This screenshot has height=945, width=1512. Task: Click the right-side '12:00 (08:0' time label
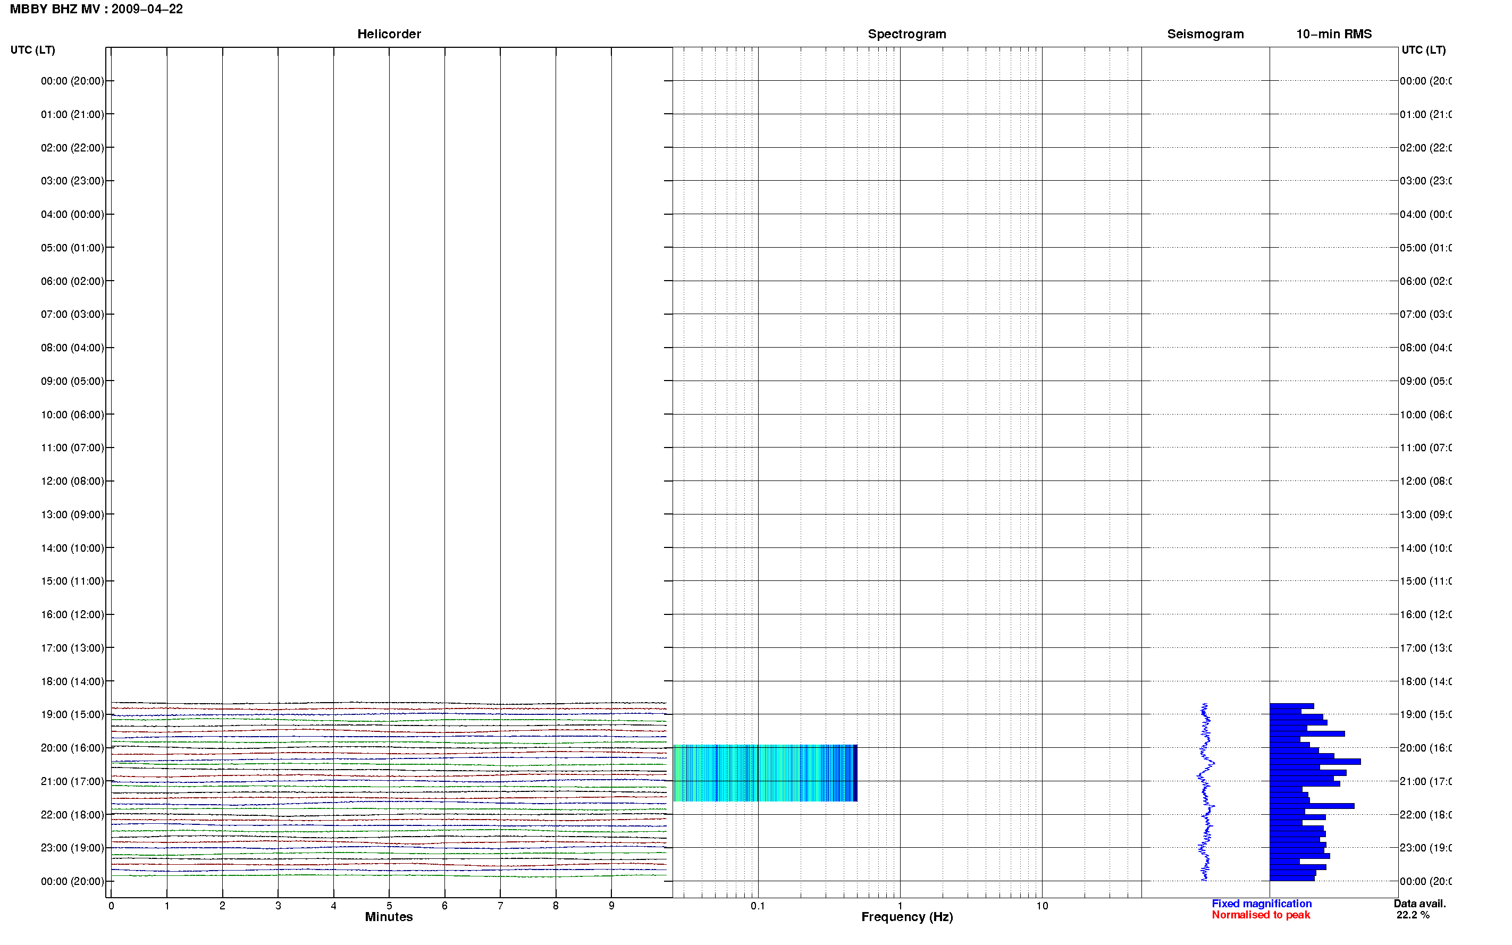click(1426, 481)
